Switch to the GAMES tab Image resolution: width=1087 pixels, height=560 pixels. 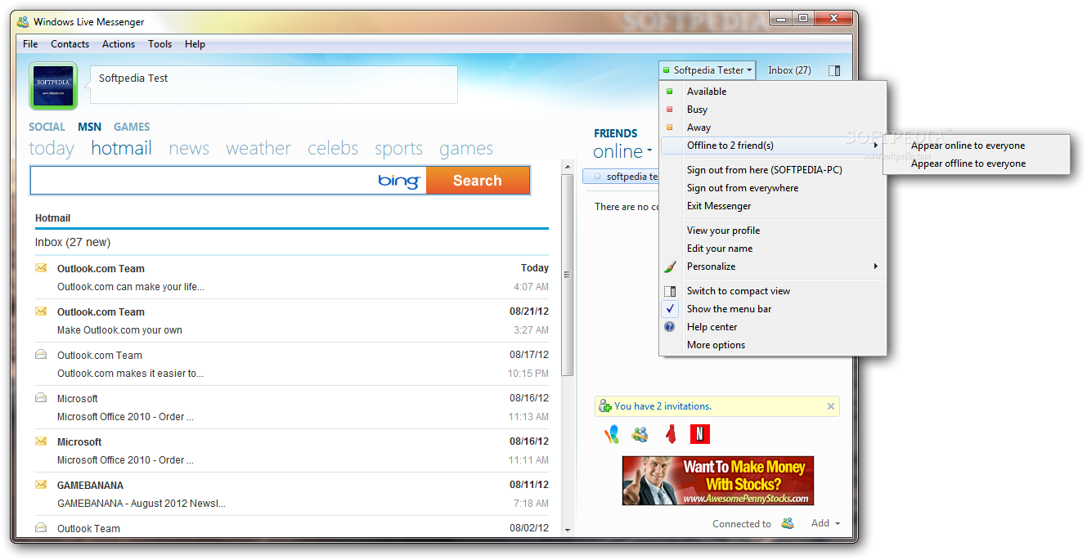132,127
